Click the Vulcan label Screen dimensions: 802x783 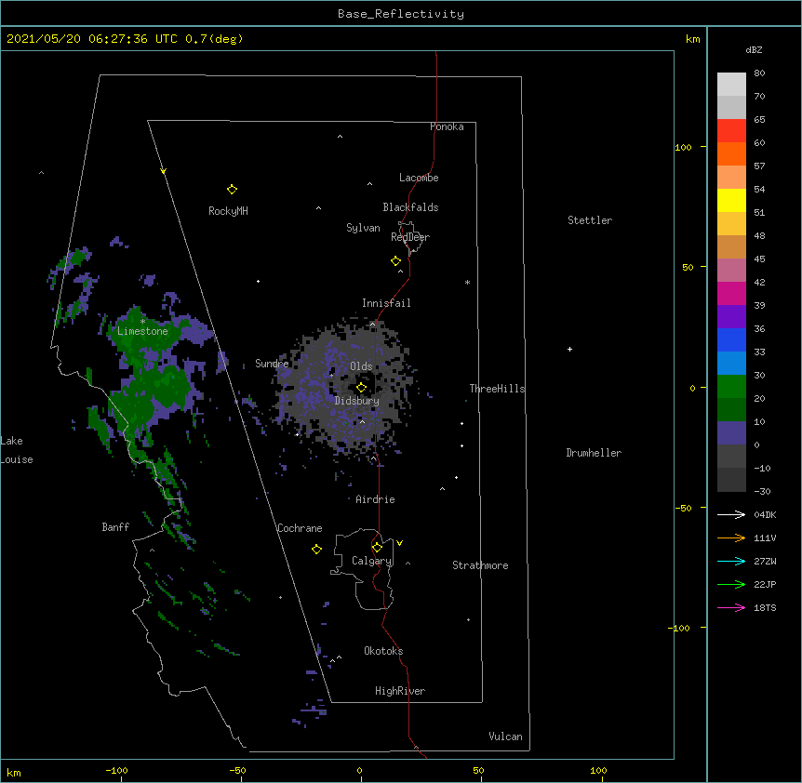[505, 737]
